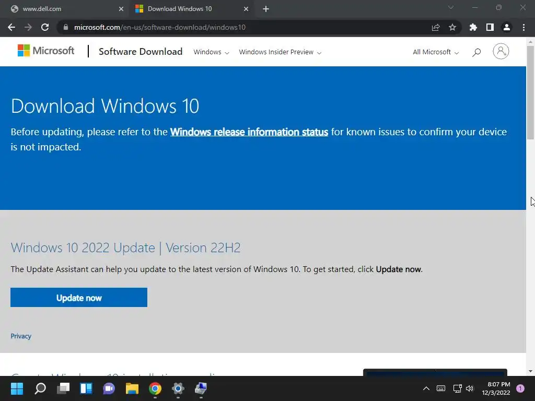Expand the All Microsoft menu

coord(436,52)
